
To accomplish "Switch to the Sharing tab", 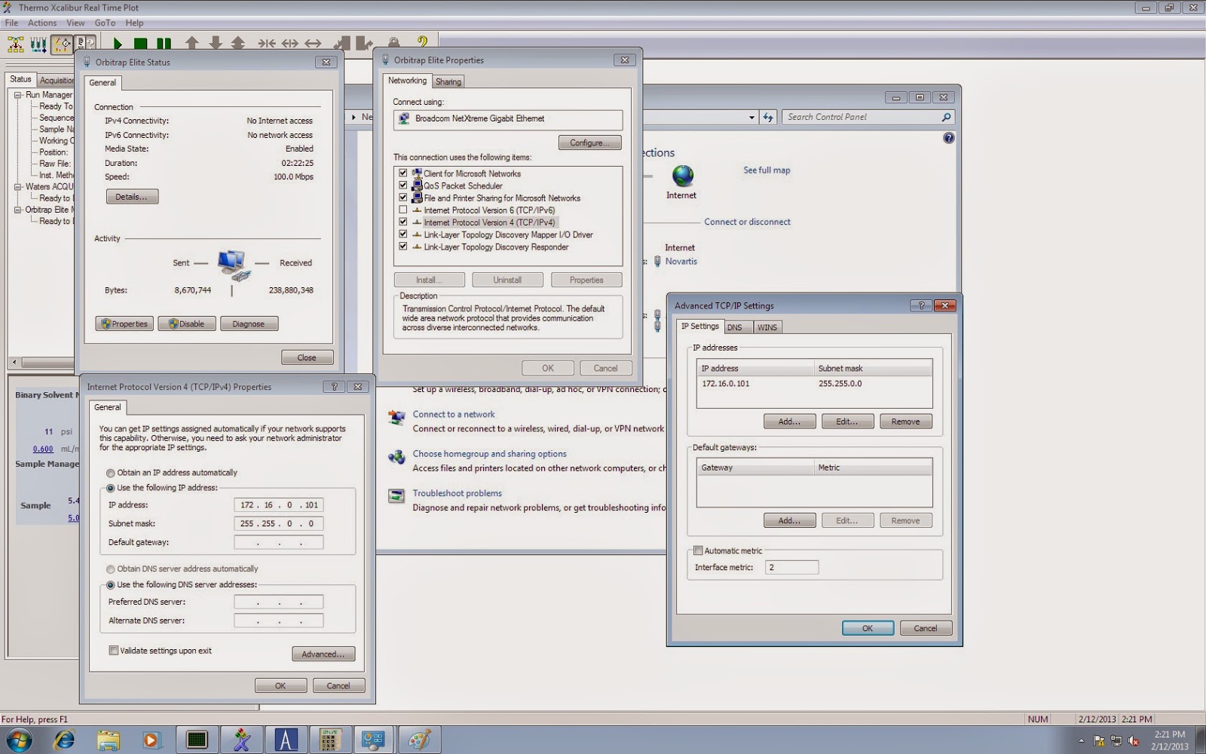I will tap(448, 81).
